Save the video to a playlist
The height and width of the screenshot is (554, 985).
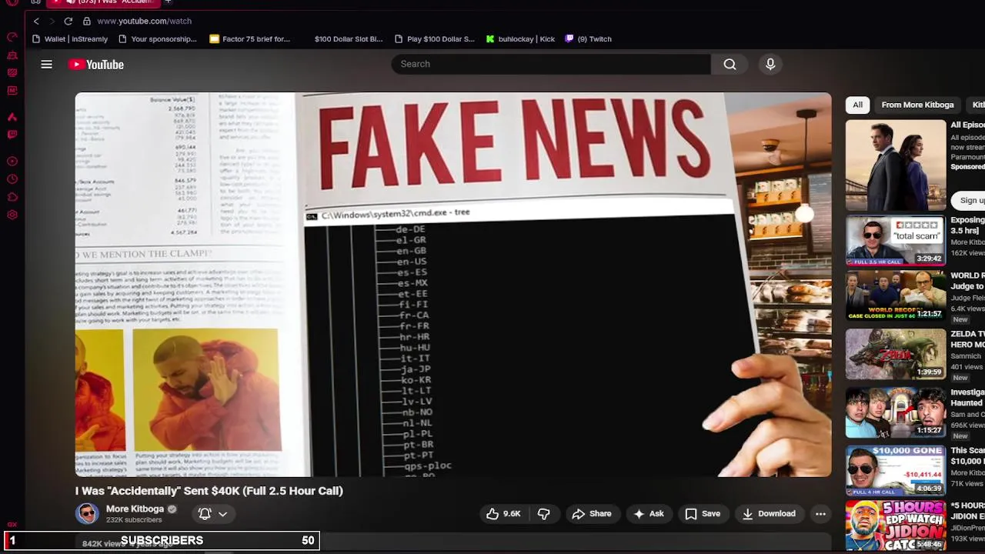tap(703, 514)
